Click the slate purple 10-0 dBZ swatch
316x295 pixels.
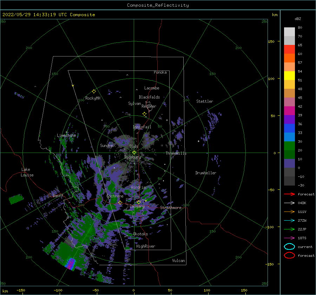[289, 163]
